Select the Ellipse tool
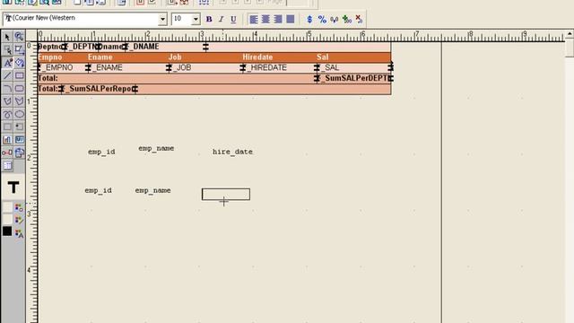Viewport: 574px width, 323px height. pyautogui.click(x=20, y=114)
